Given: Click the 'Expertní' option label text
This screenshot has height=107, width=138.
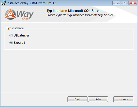Looking at the screenshot, I should click(19, 43).
